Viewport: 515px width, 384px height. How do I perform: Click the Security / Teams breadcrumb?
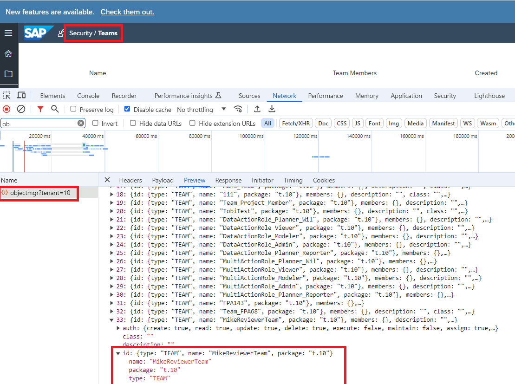93,33
